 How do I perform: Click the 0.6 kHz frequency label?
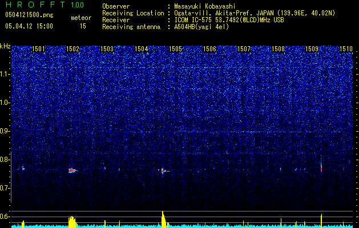pos(5,217)
